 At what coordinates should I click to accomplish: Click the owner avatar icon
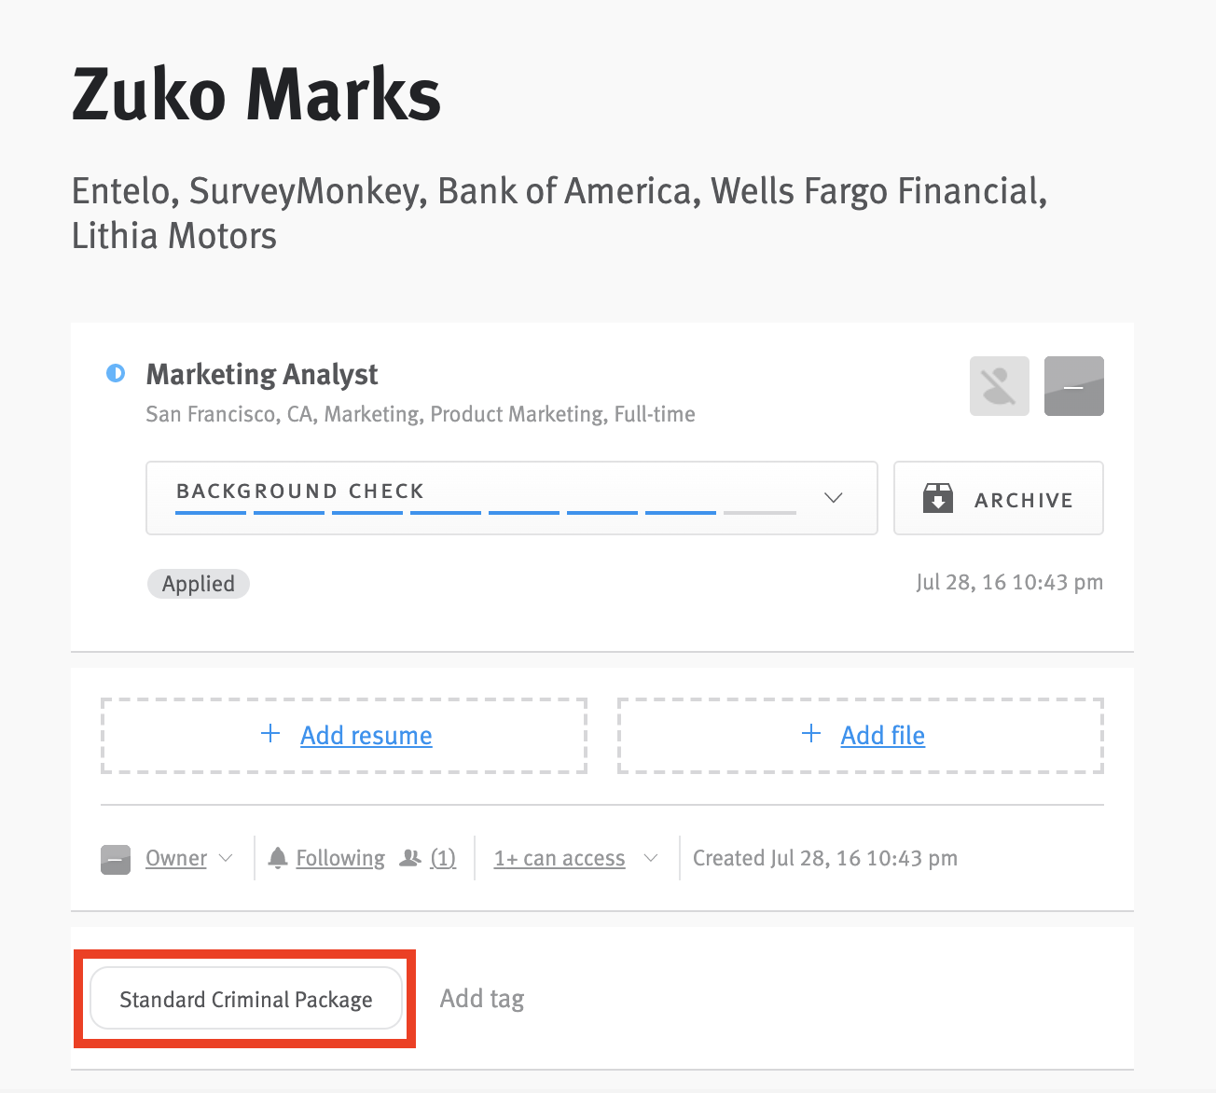point(116,859)
